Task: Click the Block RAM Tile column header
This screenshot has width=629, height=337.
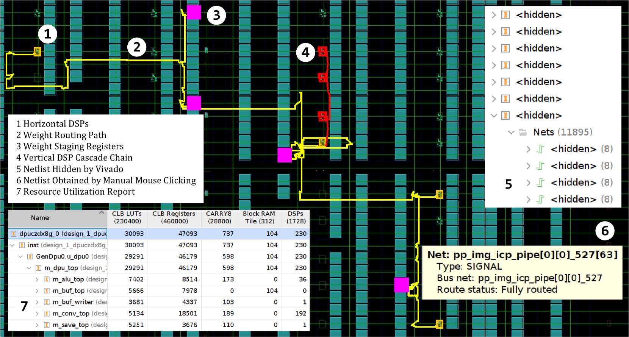Action: tap(259, 218)
